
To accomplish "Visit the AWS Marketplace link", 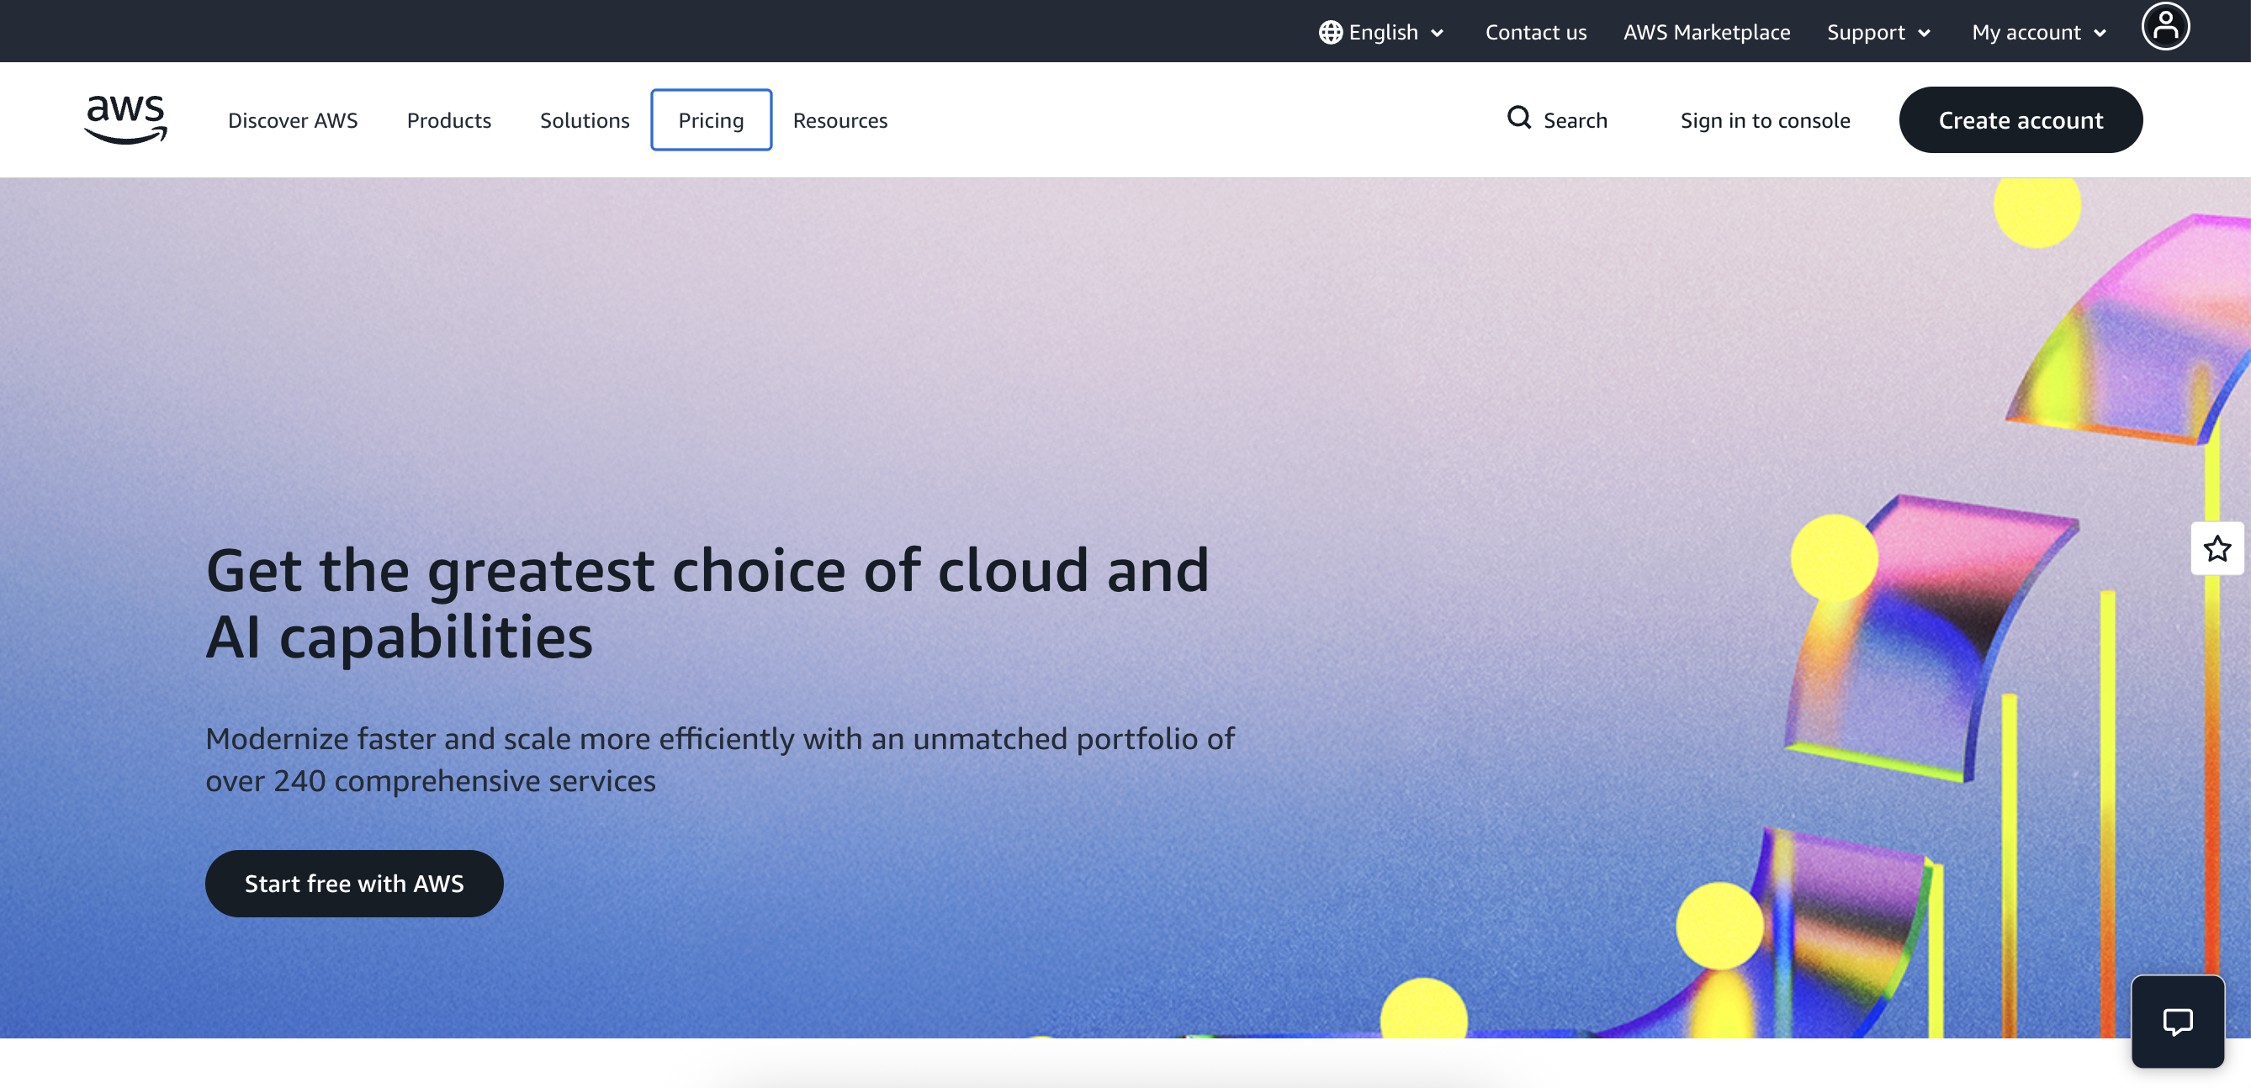I will coord(1706,32).
